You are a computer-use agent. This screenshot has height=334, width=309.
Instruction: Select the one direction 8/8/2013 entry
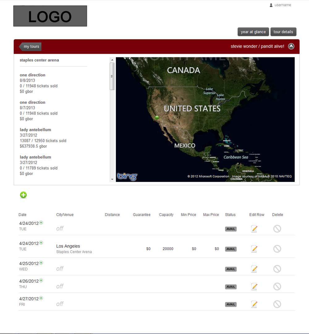(39, 83)
